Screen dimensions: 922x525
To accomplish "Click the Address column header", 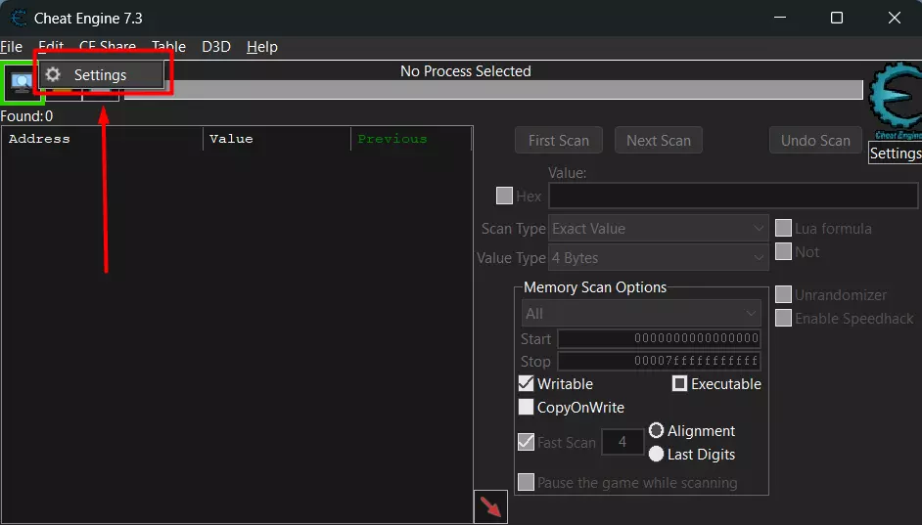I will pyautogui.click(x=103, y=139).
